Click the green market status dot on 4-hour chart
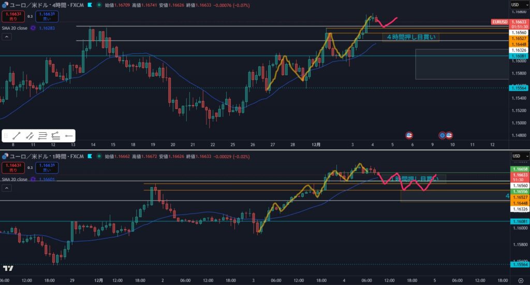The image size is (530, 285). pyautogui.click(x=98, y=5)
